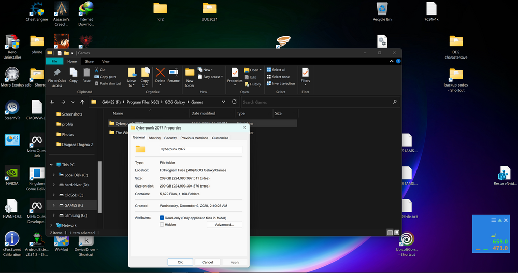518x273 pixels.
Task: Click OK in Properties dialog
Action: 180,262
